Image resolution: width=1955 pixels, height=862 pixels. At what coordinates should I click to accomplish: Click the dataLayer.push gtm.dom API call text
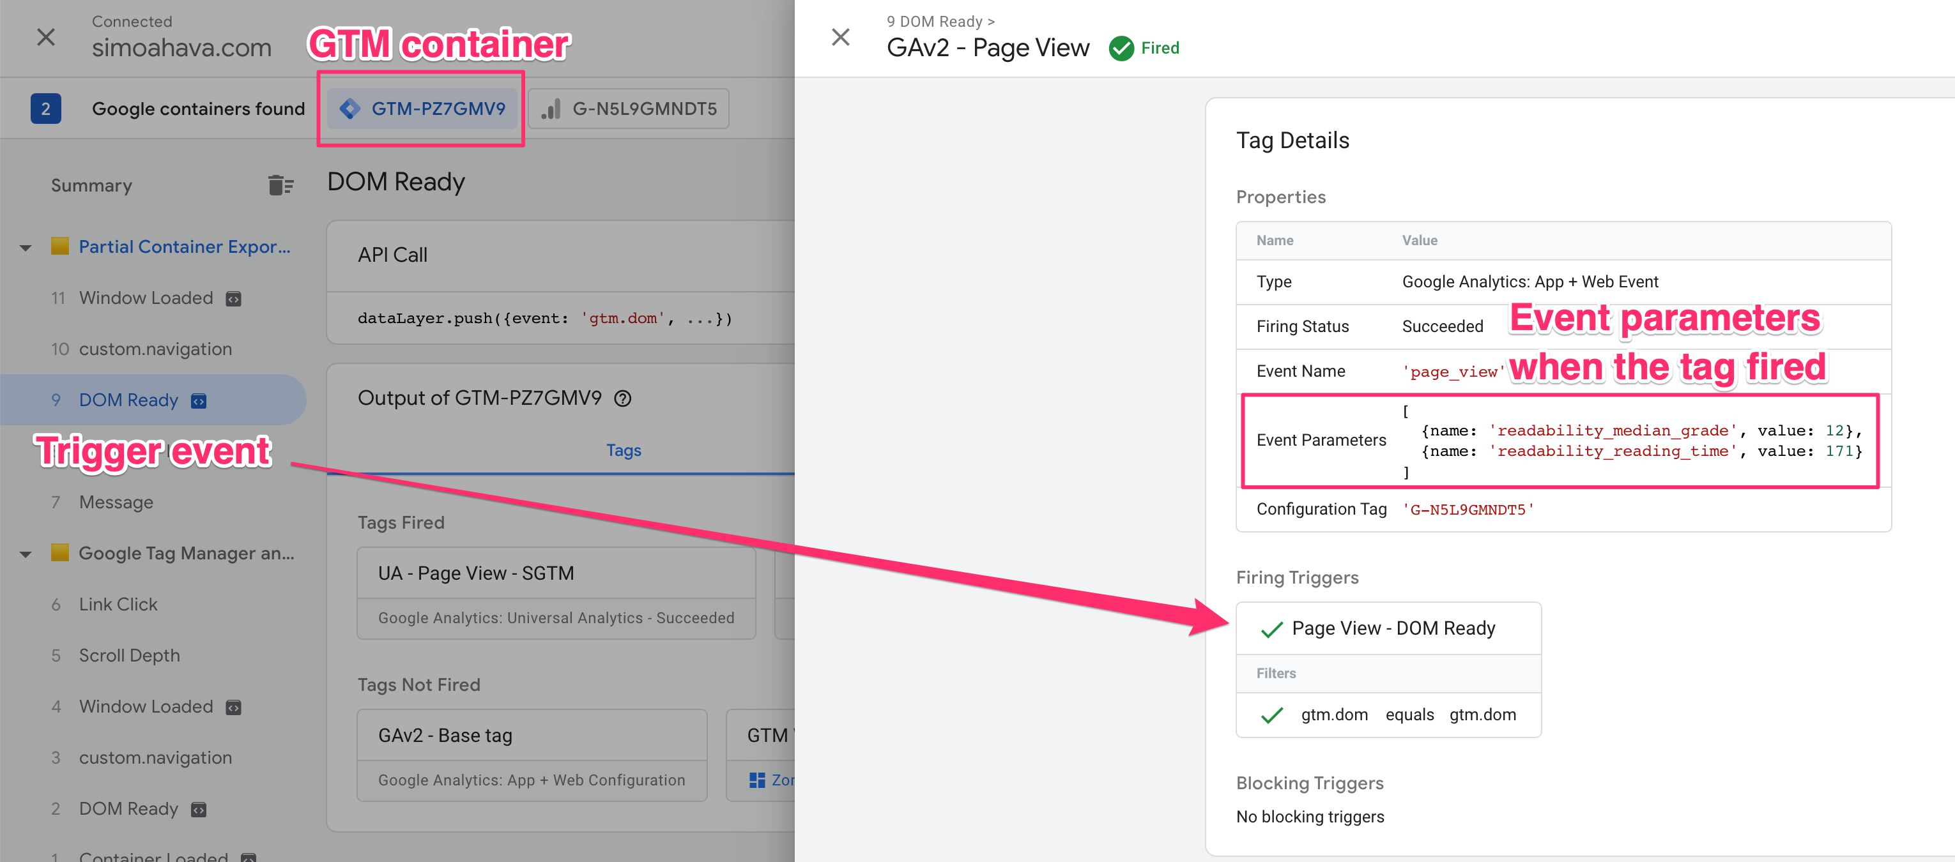click(544, 318)
